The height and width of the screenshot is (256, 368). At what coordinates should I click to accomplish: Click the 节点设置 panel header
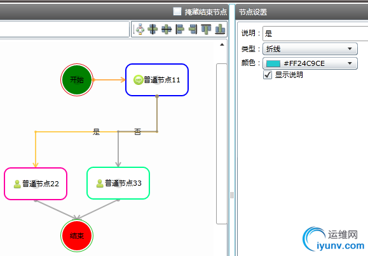(x=302, y=12)
